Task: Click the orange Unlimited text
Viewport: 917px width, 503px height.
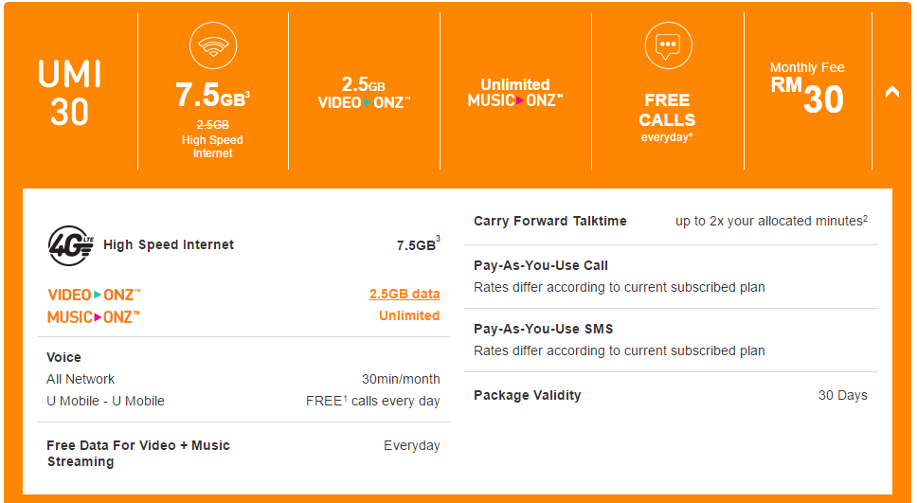Action: 409,315
